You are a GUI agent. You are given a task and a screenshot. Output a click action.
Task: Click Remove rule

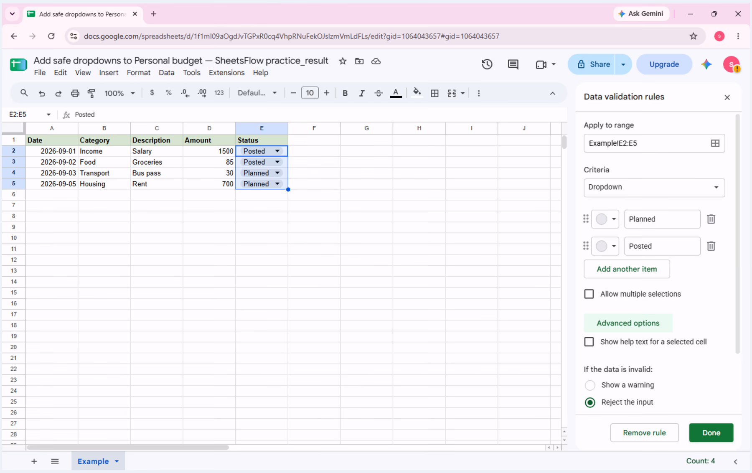pos(644,433)
